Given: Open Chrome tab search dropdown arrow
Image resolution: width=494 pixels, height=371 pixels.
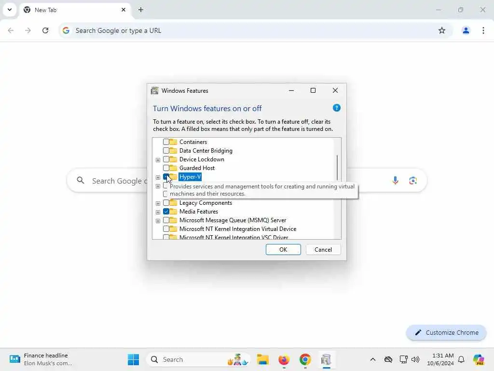Looking at the screenshot, I should click(10, 10).
